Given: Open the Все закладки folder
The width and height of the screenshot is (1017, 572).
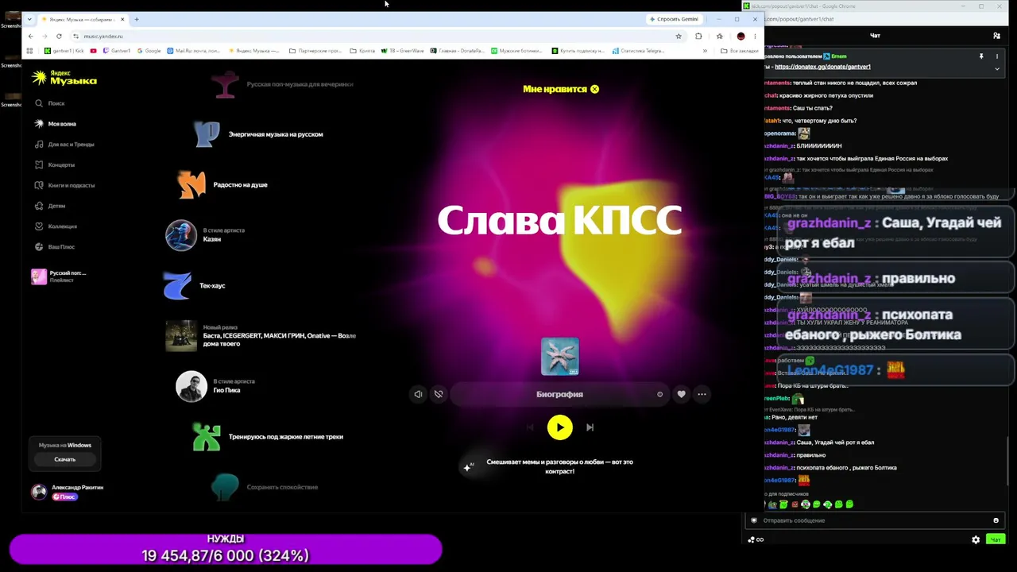Looking at the screenshot, I should [740, 51].
